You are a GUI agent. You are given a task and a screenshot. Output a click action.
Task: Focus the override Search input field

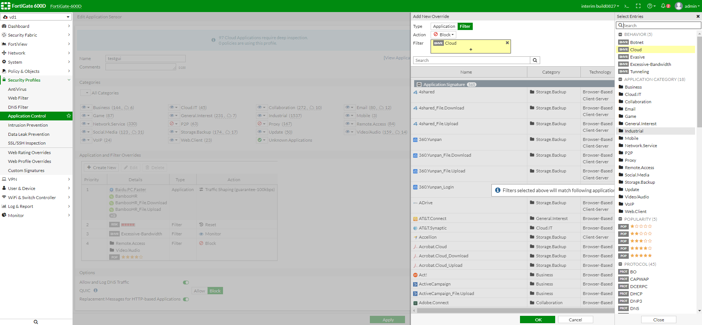pos(472,60)
